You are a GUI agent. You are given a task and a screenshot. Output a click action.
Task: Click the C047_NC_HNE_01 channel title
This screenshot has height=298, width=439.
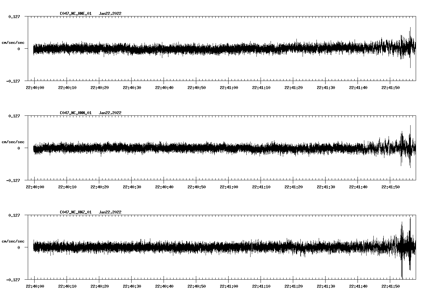click(x=76, y=14)
